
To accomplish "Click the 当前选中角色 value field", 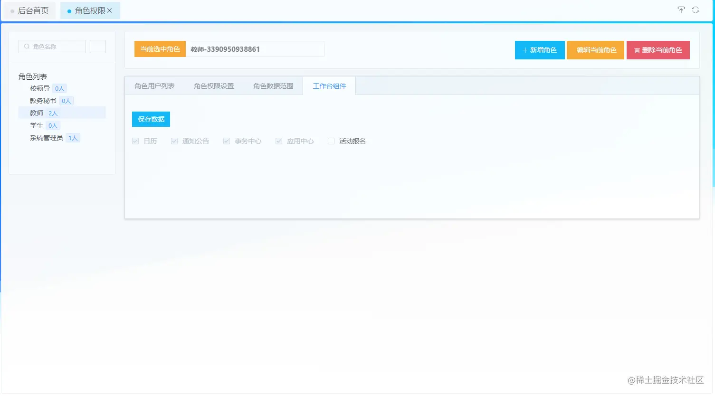I will [255, 49].
